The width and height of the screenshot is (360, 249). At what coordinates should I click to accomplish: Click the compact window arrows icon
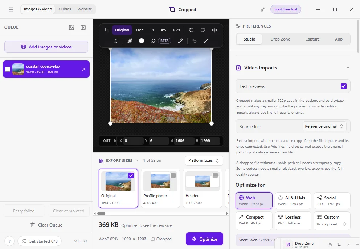coord(263,9)
